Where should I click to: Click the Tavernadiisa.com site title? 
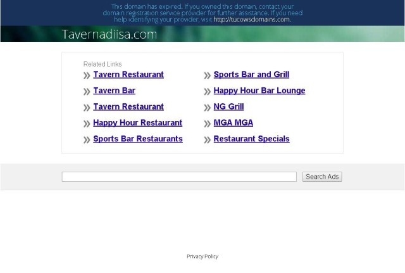tap(109, 34)
